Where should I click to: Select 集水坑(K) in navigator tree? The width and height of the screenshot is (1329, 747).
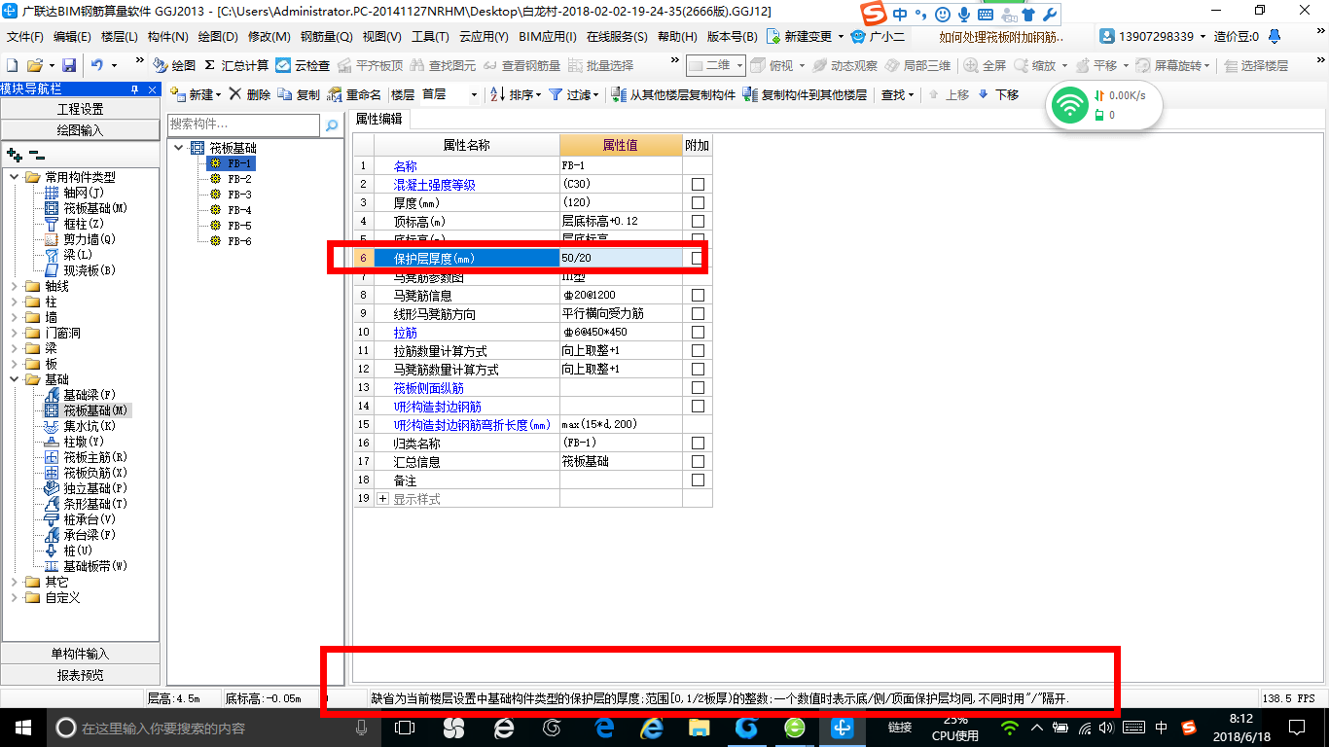80,426
